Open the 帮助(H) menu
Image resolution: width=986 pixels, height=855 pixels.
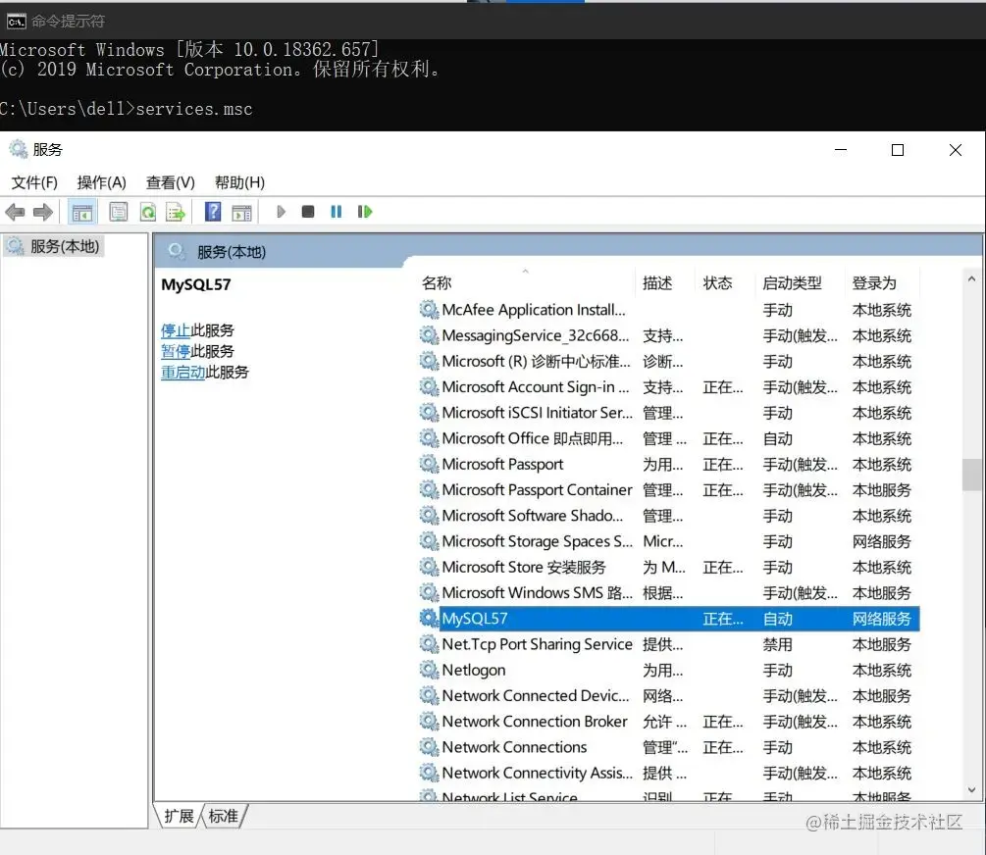tap(239, 182)
